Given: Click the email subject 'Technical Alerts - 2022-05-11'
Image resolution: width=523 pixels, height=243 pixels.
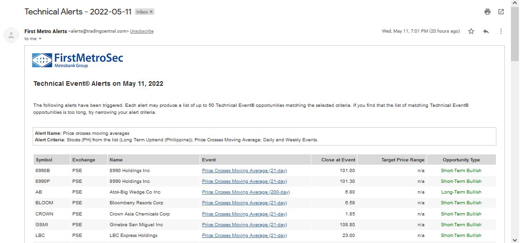Looking at the screenshot, I should point(78,12).
